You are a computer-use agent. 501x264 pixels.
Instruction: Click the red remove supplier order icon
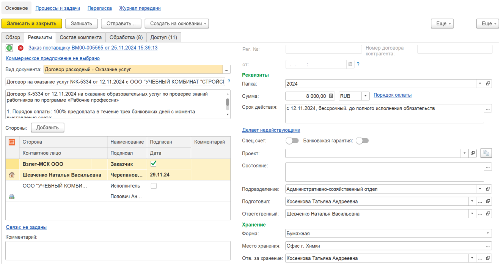pyautogui.click(x=20, y=48)
